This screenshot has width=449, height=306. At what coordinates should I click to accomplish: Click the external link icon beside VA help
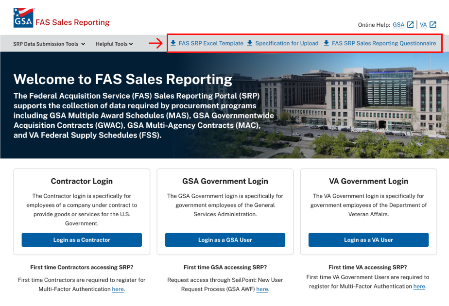(433, 25)
